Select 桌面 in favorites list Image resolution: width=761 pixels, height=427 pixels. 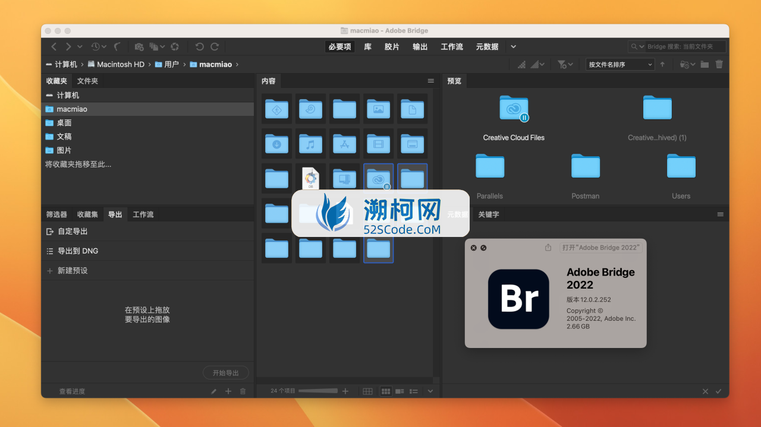147,123
